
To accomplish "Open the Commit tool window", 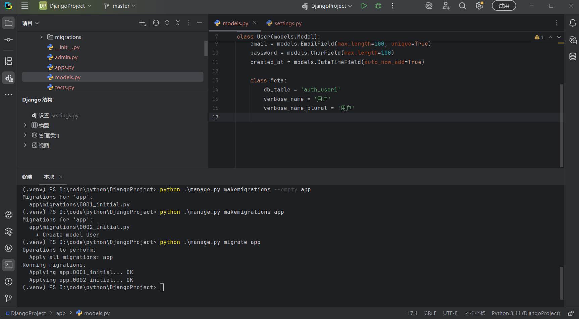I will click(x=9, y=40).
